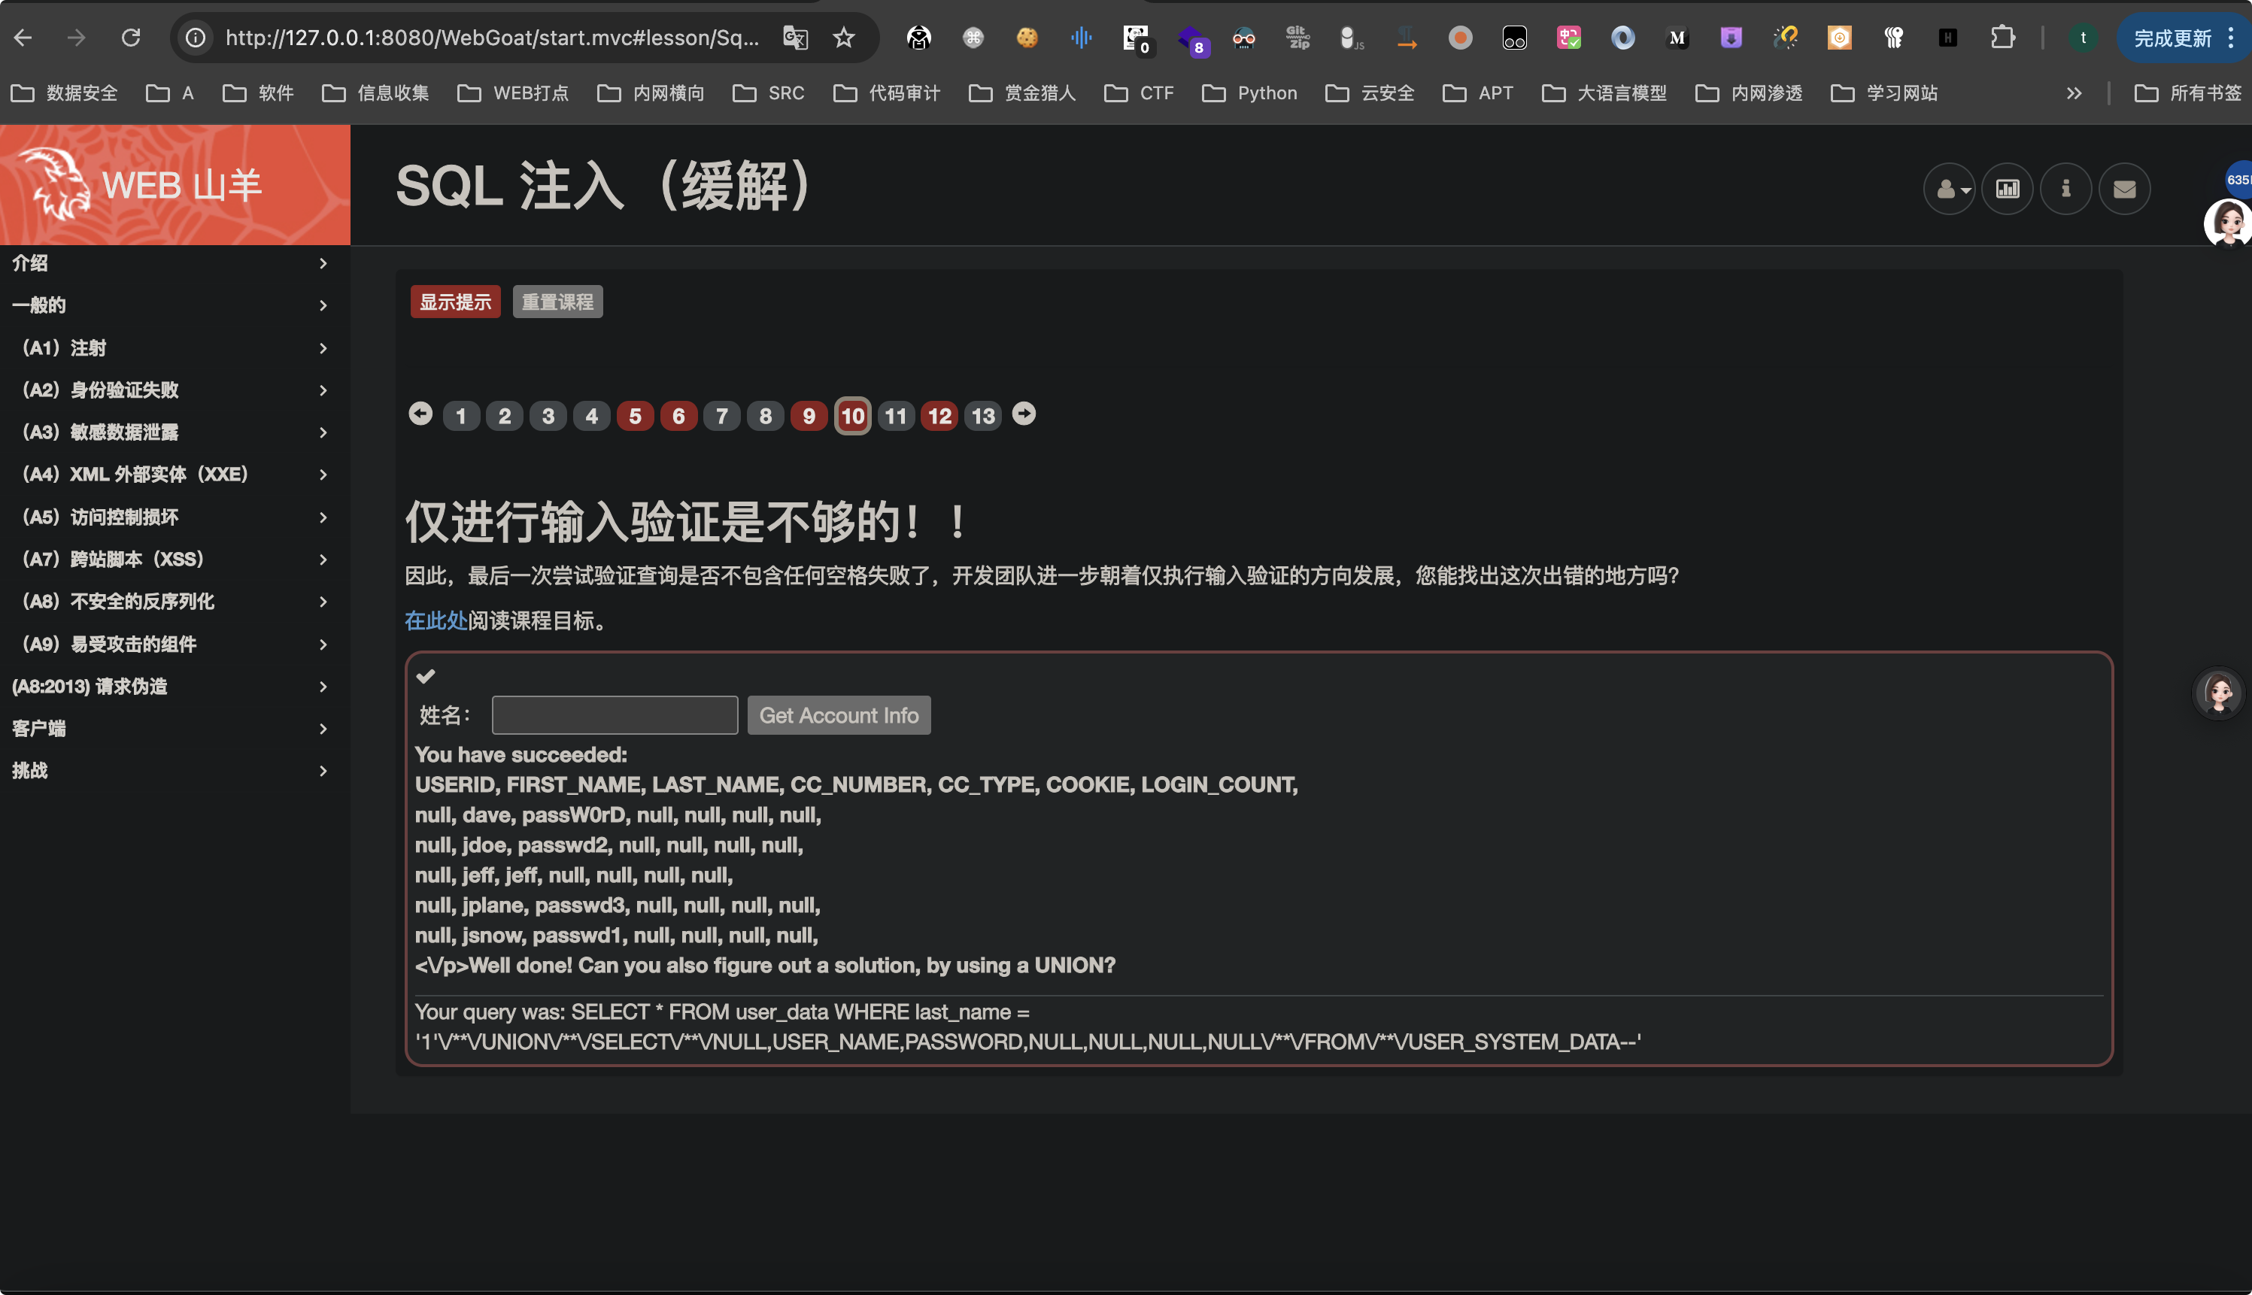Open the 在此处 lesson goals link
The width and height of the screenshot is (2252, 1295).
click(436, 621)
